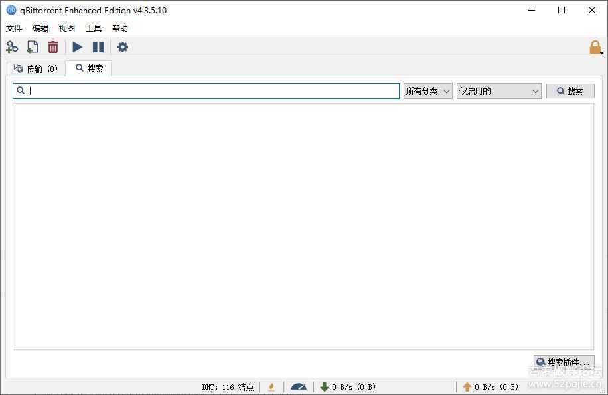Image resolution: width=608 pixels, height=395 pixels.
Task: Switch to the 传输 (0) tab
Action: coord(36,68)
